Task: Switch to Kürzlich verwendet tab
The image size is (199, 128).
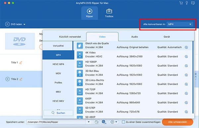Action: click(x=70, y=37)
